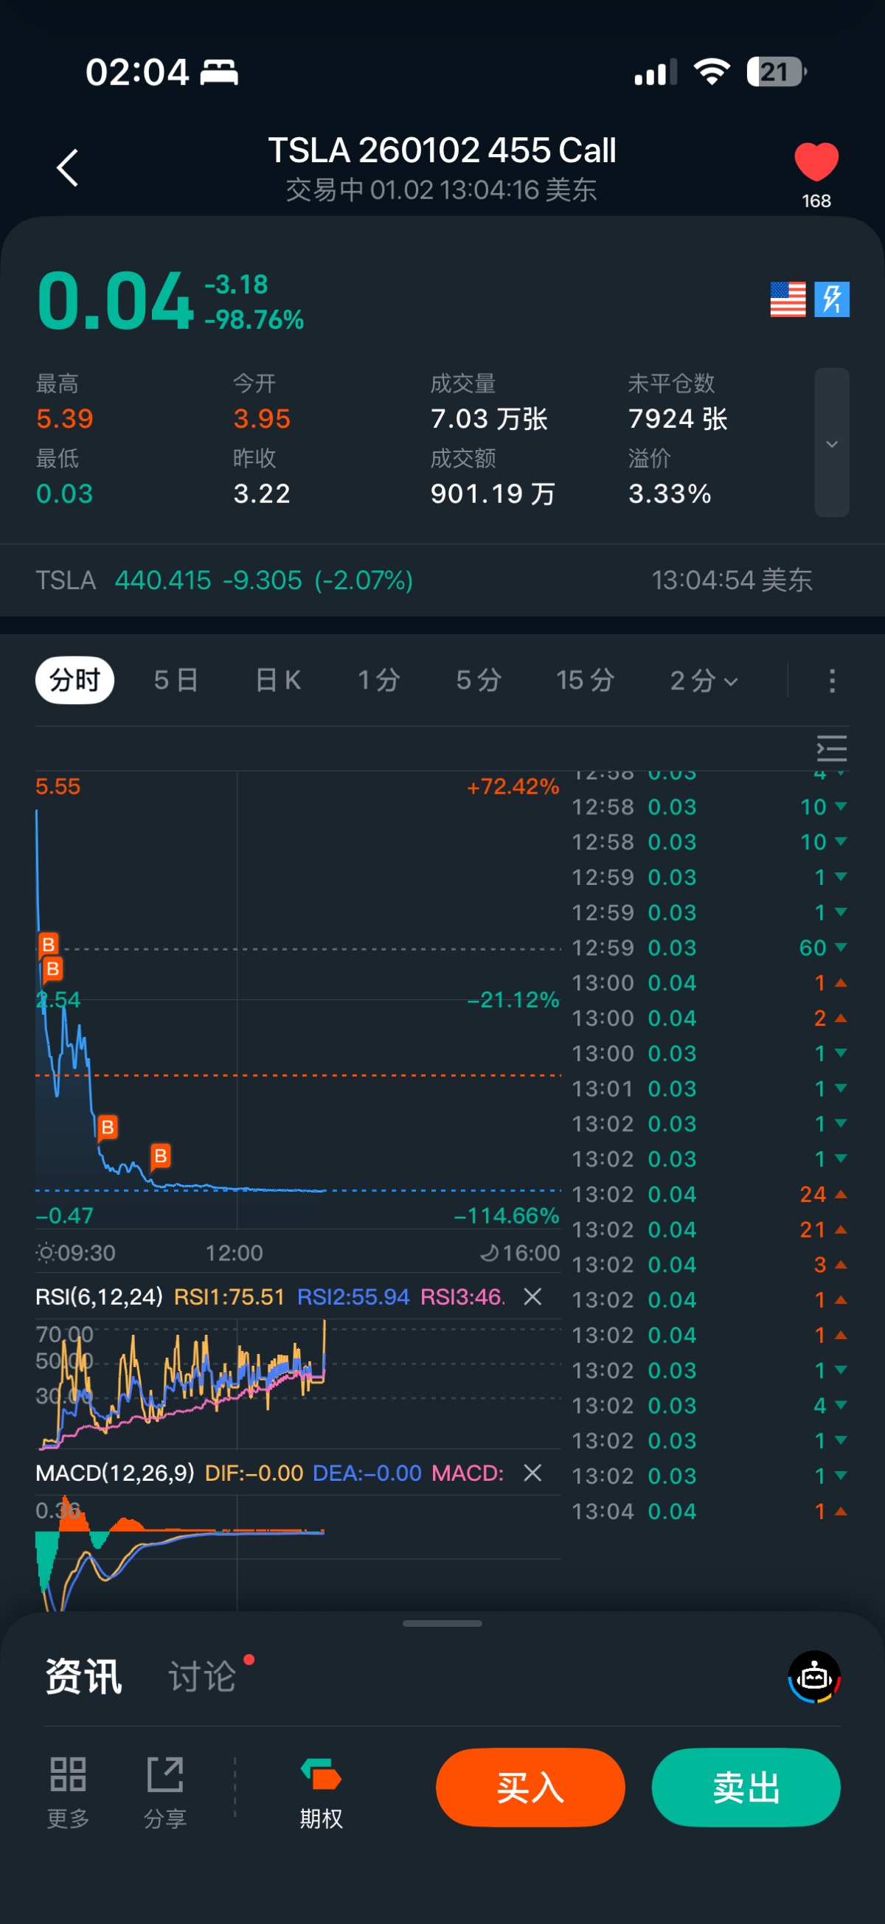Close the RSI indicator panel
The image size is (885, 1924).
(532, 1296)
